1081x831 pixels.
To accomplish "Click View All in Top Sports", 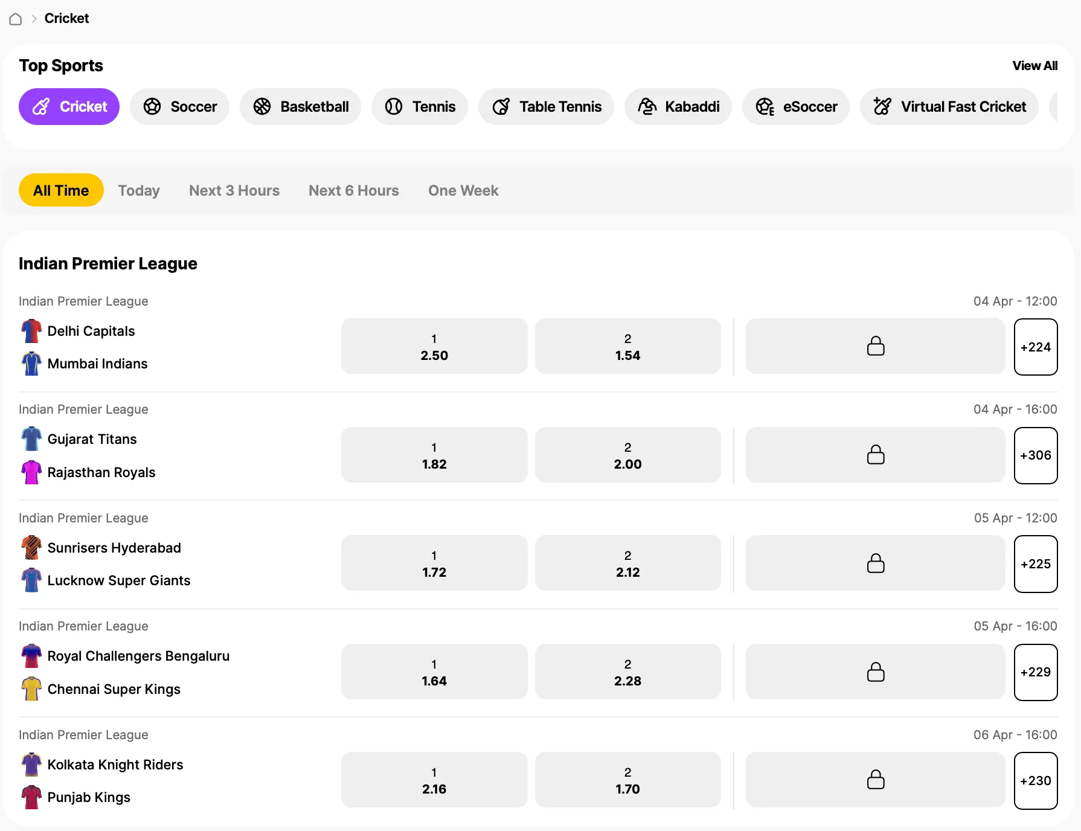I will pyautogui.click(x=1034, y=66).
